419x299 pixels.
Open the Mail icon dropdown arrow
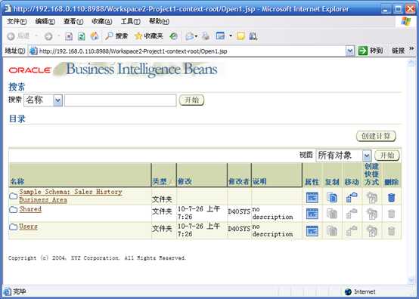[x=197, y=36]
